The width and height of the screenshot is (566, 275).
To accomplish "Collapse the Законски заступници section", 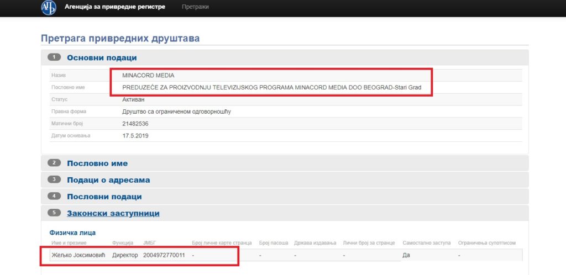I will tap(113, 213).
